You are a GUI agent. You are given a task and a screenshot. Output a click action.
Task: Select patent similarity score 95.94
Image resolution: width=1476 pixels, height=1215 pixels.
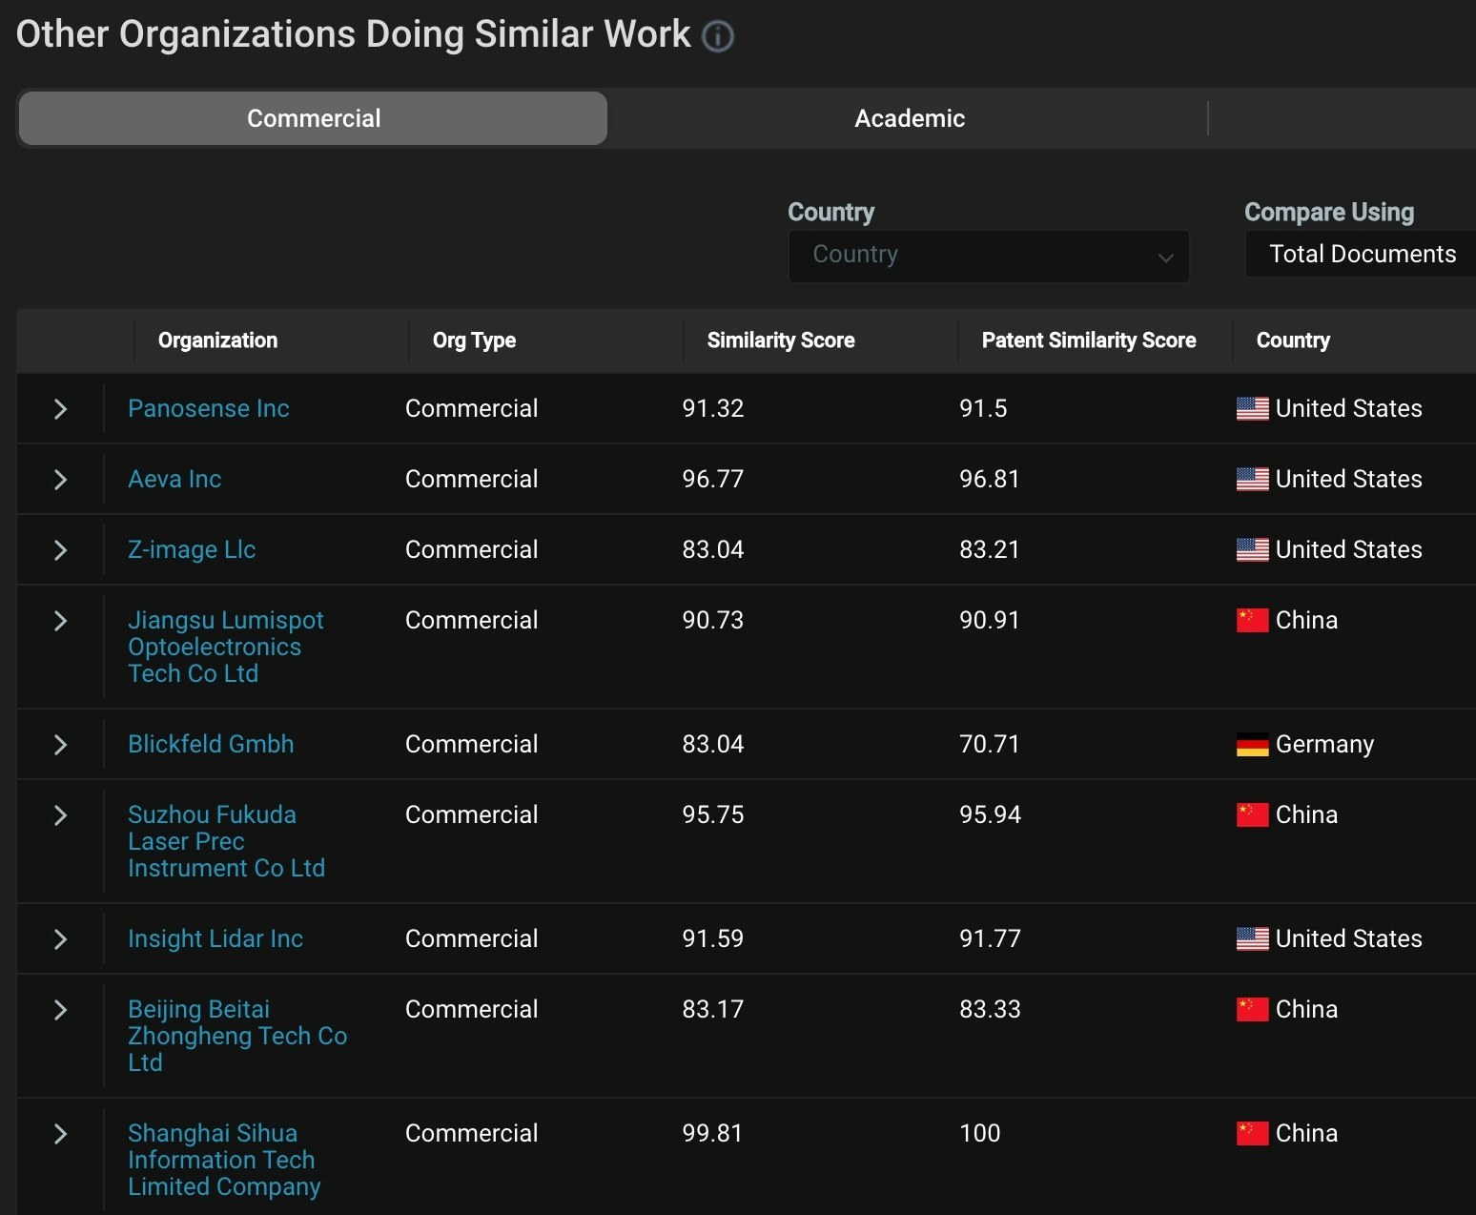pos(990,814)
